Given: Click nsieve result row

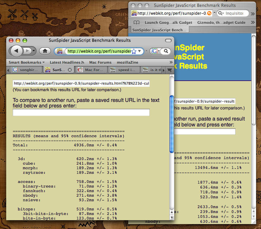Looking at the screenshot, I should (x=70, y=200).
